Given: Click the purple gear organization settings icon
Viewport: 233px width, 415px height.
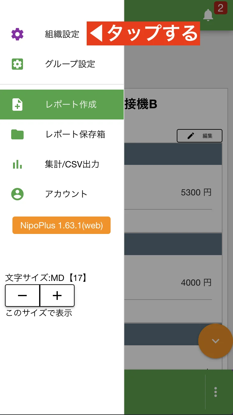Looking at the screenshot, I should pos(17,34).
